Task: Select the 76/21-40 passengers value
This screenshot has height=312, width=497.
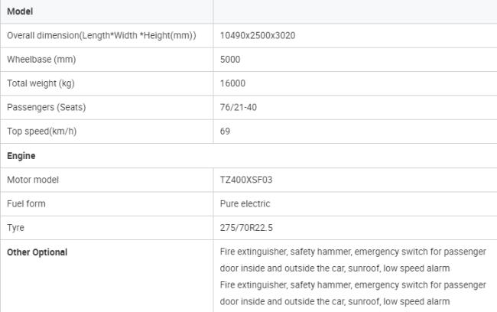Action: (238, 107)
